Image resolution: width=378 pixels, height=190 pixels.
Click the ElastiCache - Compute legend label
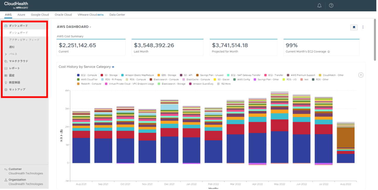[x=198, y=80]
